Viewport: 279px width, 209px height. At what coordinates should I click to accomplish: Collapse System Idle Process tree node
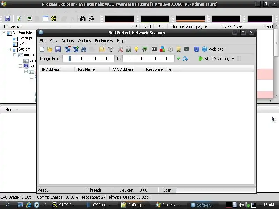click(x=3, y=32)
